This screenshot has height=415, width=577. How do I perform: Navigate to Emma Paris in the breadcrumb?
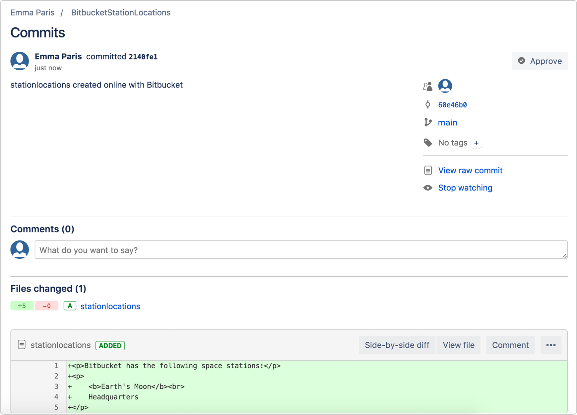coord(32,12)
